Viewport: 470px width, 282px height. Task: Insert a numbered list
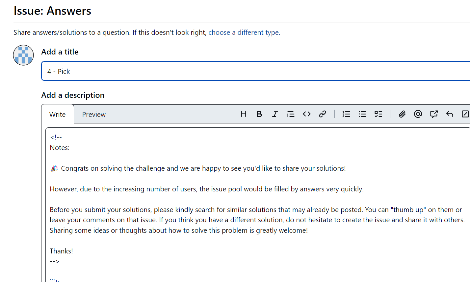pyautogui.click(x=346, y=114)
